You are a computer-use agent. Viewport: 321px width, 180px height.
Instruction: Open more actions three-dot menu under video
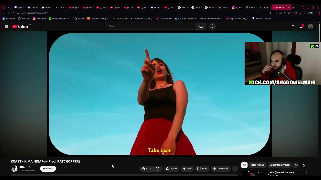click(x=235, y=169)
